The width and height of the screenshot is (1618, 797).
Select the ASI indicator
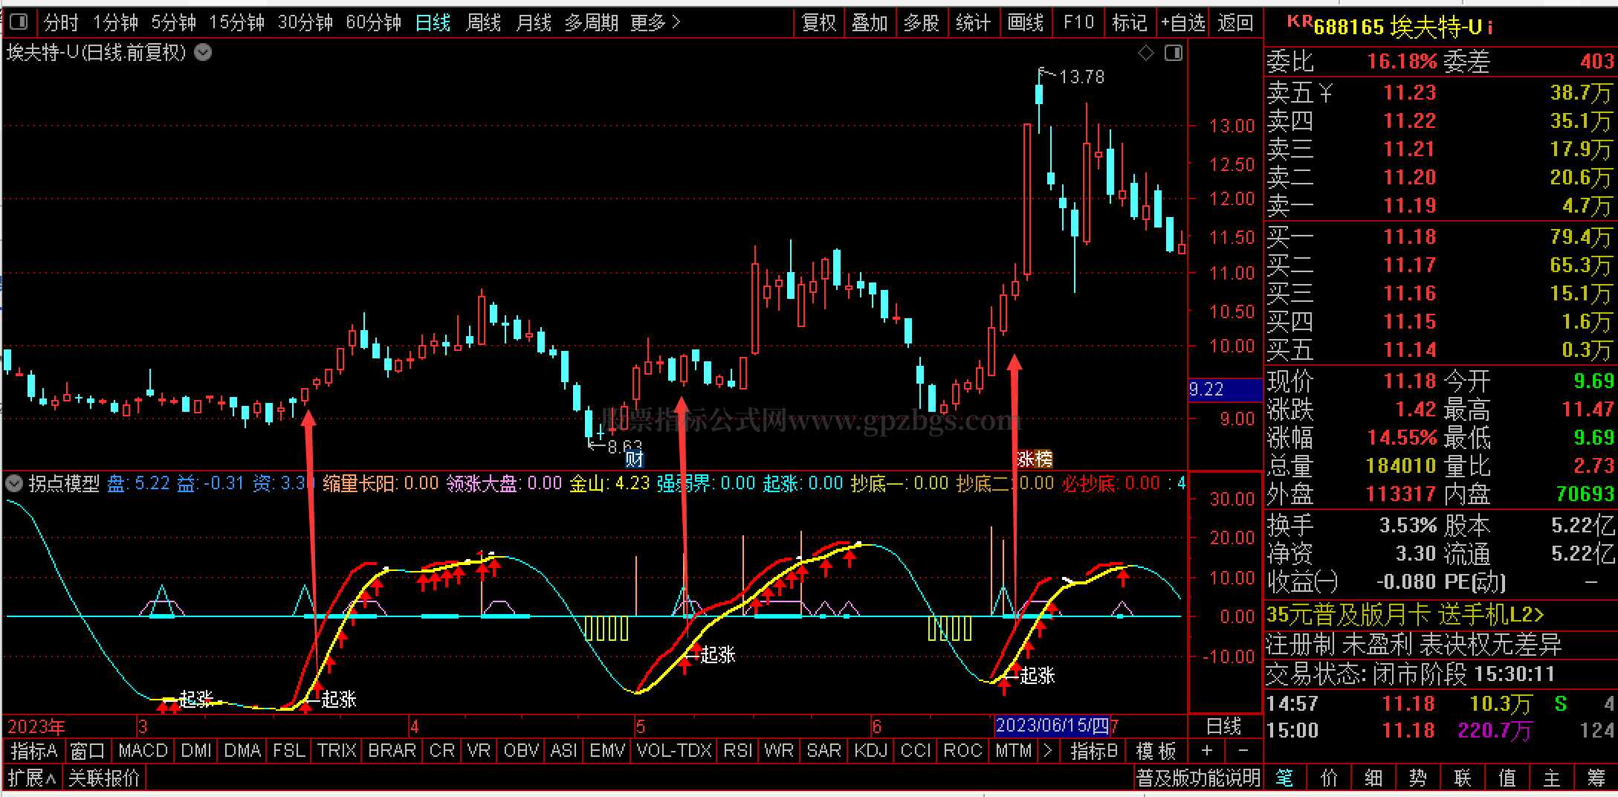coord(564,751)
